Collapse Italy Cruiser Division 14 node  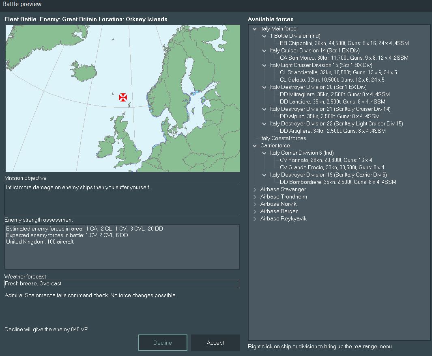coord(264,51)
